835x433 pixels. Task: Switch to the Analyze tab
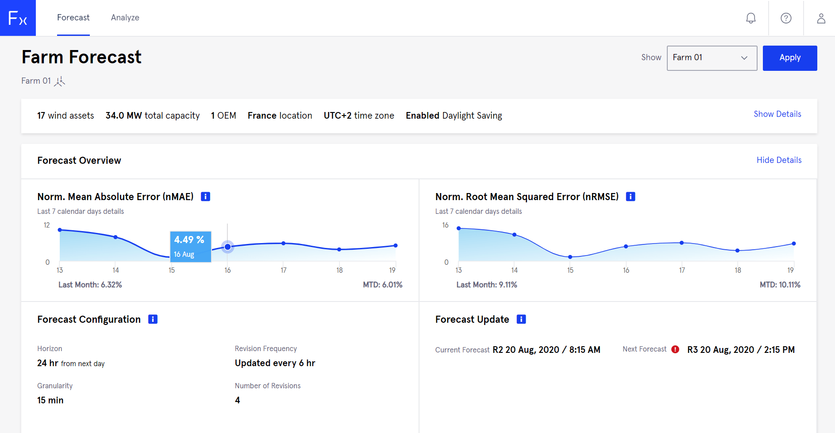(x=125, y=17)
